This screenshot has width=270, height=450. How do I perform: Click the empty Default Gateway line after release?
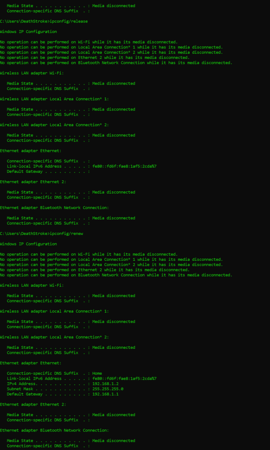48,172
